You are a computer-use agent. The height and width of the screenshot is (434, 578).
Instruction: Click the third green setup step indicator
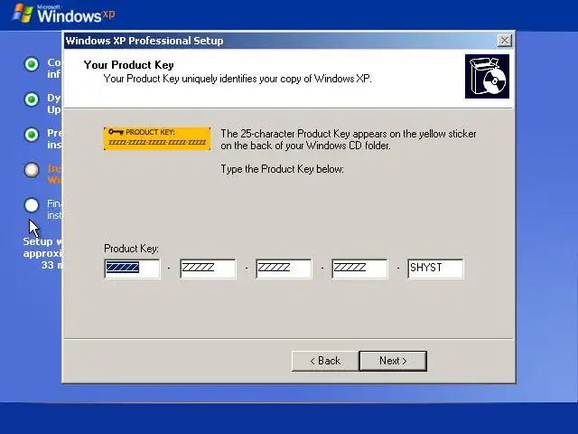pyautogui.click(x=32, y=135)
